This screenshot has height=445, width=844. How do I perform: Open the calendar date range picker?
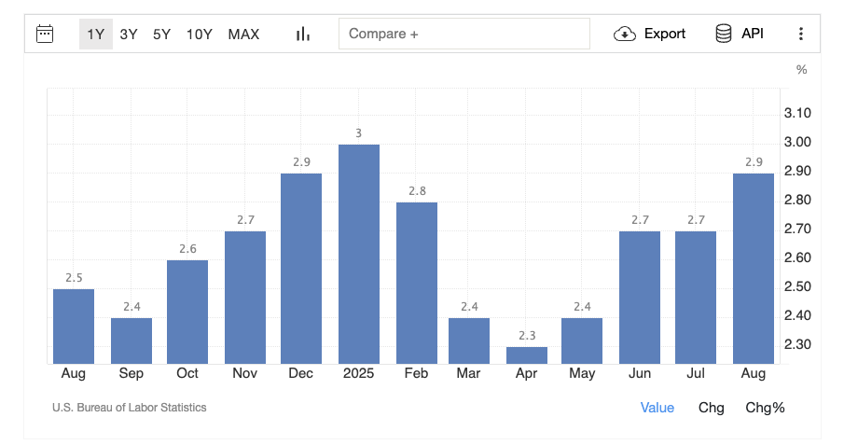pyautogui.click(x=45, y=35)
